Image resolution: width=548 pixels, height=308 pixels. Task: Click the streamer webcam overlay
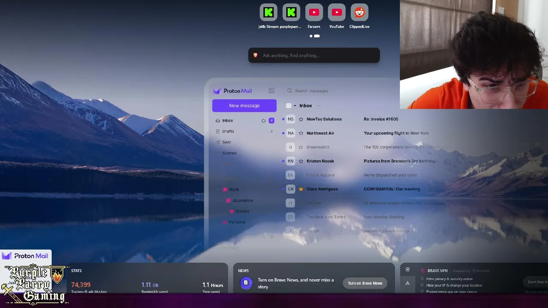click(x=474, y=54)
